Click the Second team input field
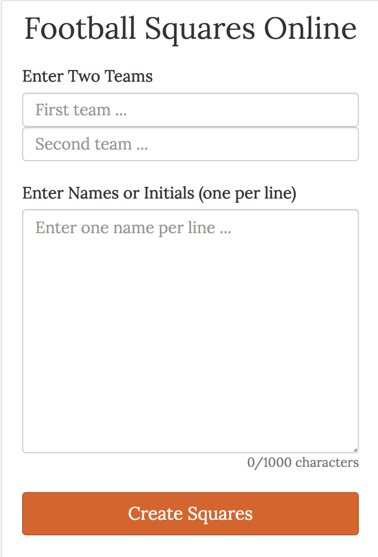Image resolution: width=378 pixels, height=557 pixels. tap(190, 144)
